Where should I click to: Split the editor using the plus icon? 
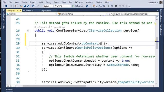click(x=157, y=17)
